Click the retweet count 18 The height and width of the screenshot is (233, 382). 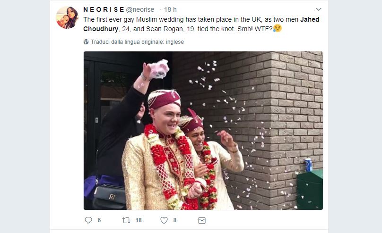pos(139,220)
